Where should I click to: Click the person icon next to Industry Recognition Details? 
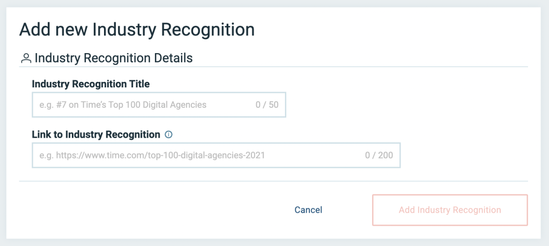pos(26,58)
